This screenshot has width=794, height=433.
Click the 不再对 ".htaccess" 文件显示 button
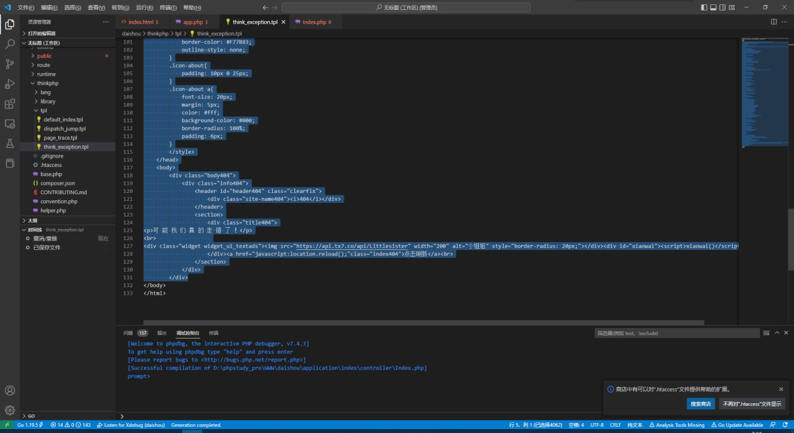pyautogui.click(x=752, y=404)
